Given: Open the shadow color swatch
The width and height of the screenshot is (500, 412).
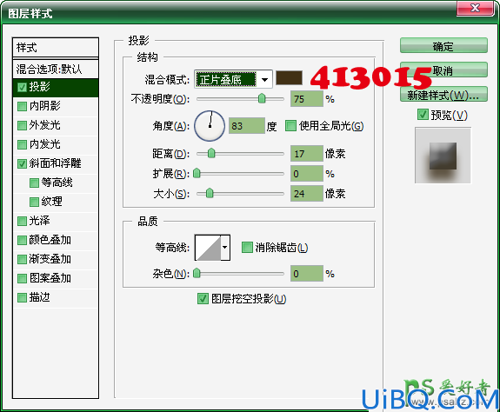Looking at the screenshot, I should click(289, 78).
